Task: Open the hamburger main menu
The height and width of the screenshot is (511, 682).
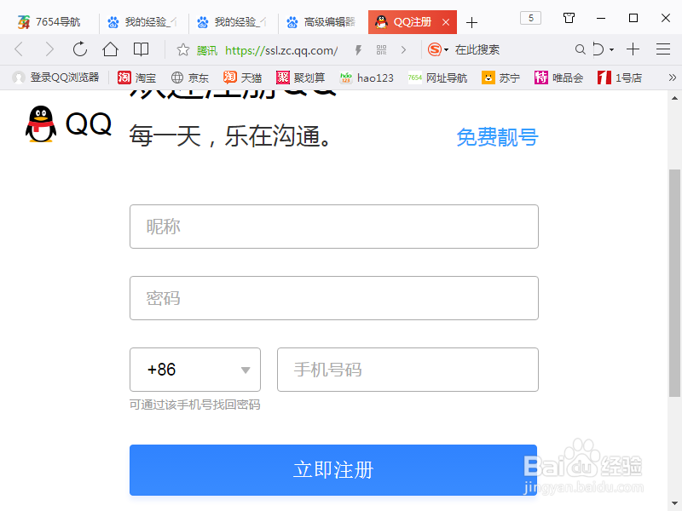Action: (x=663, y=49)
